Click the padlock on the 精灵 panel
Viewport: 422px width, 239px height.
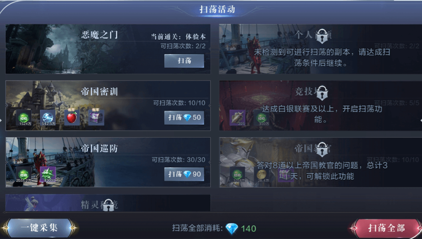pyautogui.click(x=108, y=205)
